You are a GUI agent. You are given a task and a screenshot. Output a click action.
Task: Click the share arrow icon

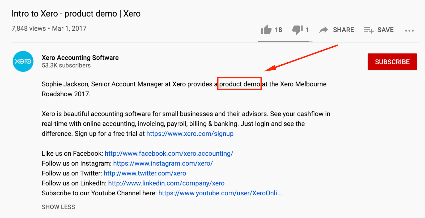tap(324, 30)
